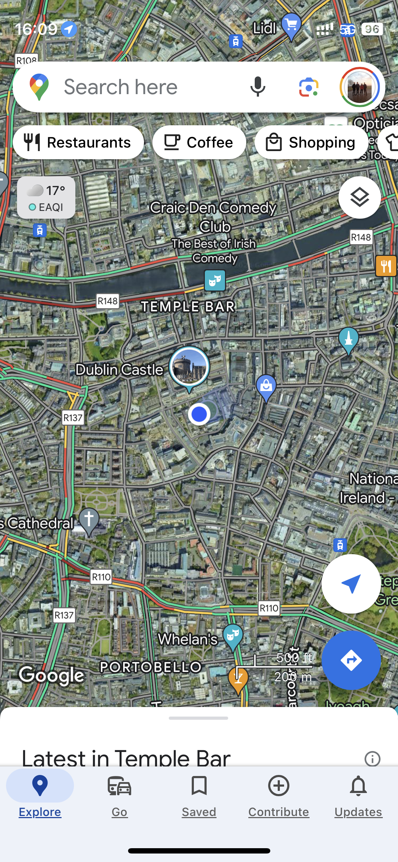The width and height of the screenshot is (398, 862).
Task: Open the map layers button
Action: tap(360, 197)
